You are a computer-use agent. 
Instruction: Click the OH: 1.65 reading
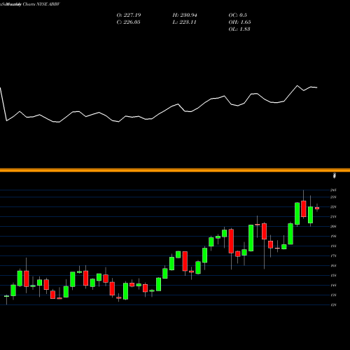(239, 22)
